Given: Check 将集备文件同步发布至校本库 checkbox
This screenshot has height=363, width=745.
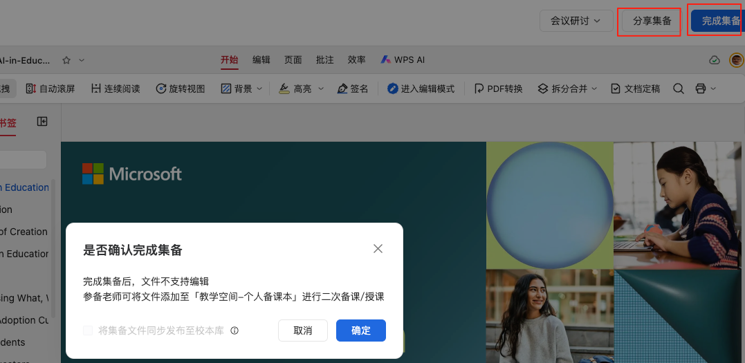Looking at the screenshot, I should 88,331.
